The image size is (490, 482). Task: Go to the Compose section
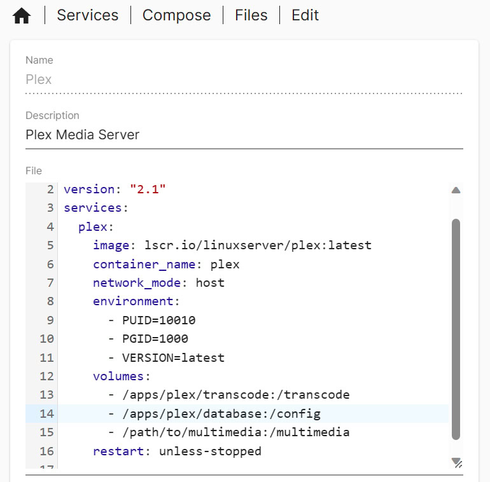pos(176,15)
